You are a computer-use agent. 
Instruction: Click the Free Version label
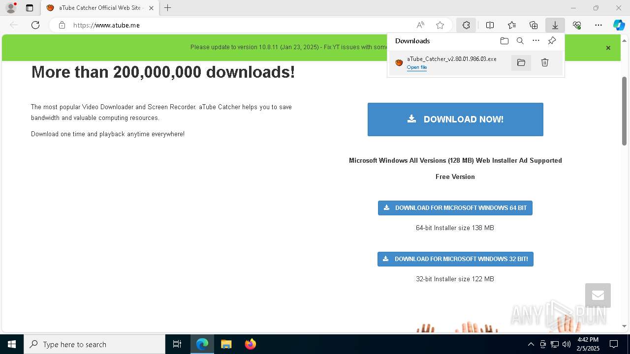pos(455,177)
